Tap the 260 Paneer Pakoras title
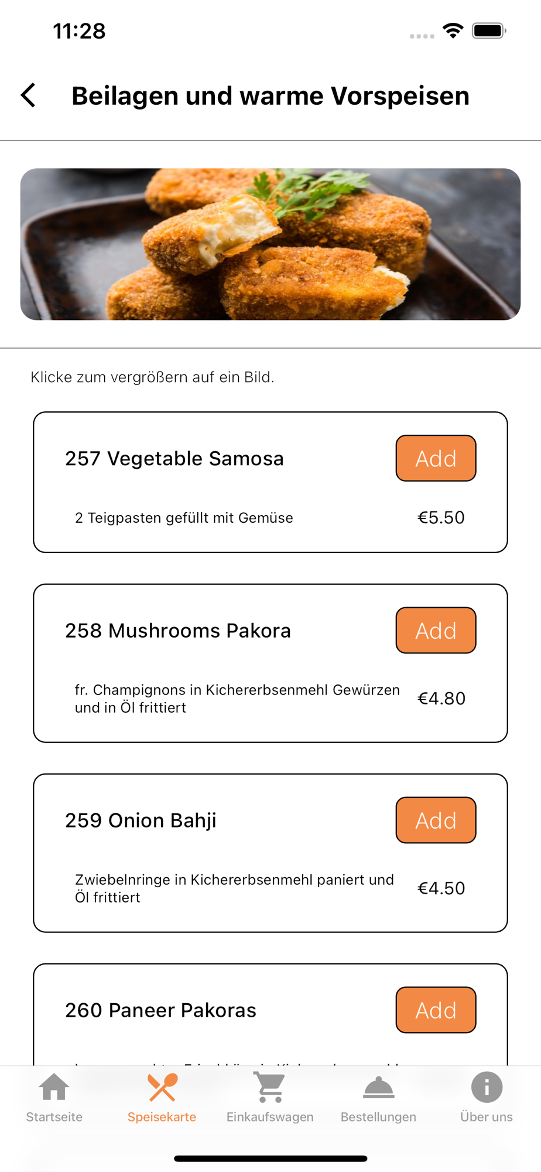Viewport: 541px width, 1172px height. click(x=160, y=1010)
